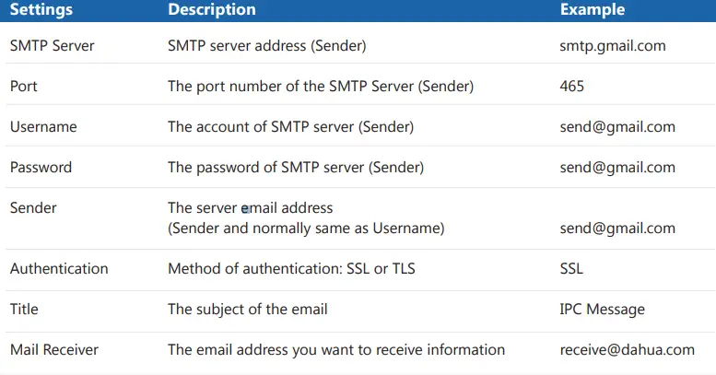Screen dimensions: 716x375
Task: Click 'The server email address' description text
Action: pos(250,208)
